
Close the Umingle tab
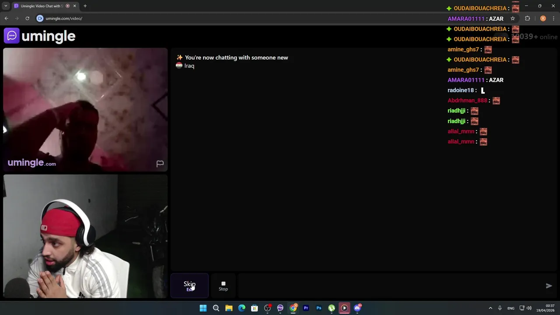(x=74, y=6)
